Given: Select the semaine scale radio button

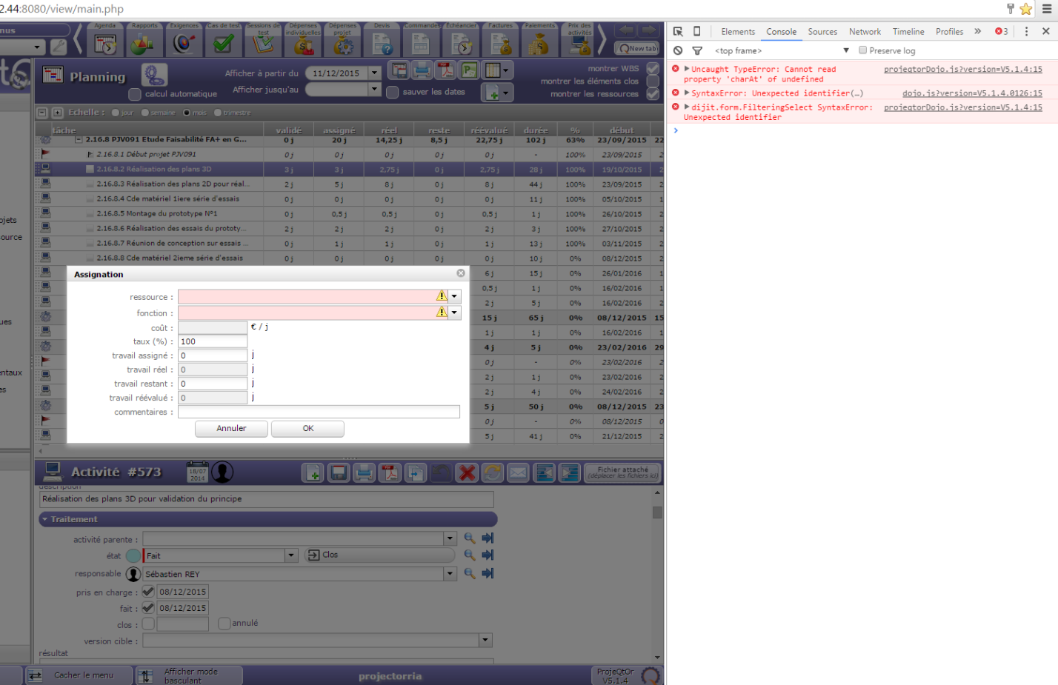Looking at the screenshot, I should [145, 113].
